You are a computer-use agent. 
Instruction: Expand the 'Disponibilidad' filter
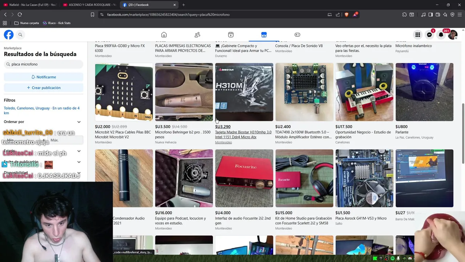pyautogui.click(x=43, y=173)
